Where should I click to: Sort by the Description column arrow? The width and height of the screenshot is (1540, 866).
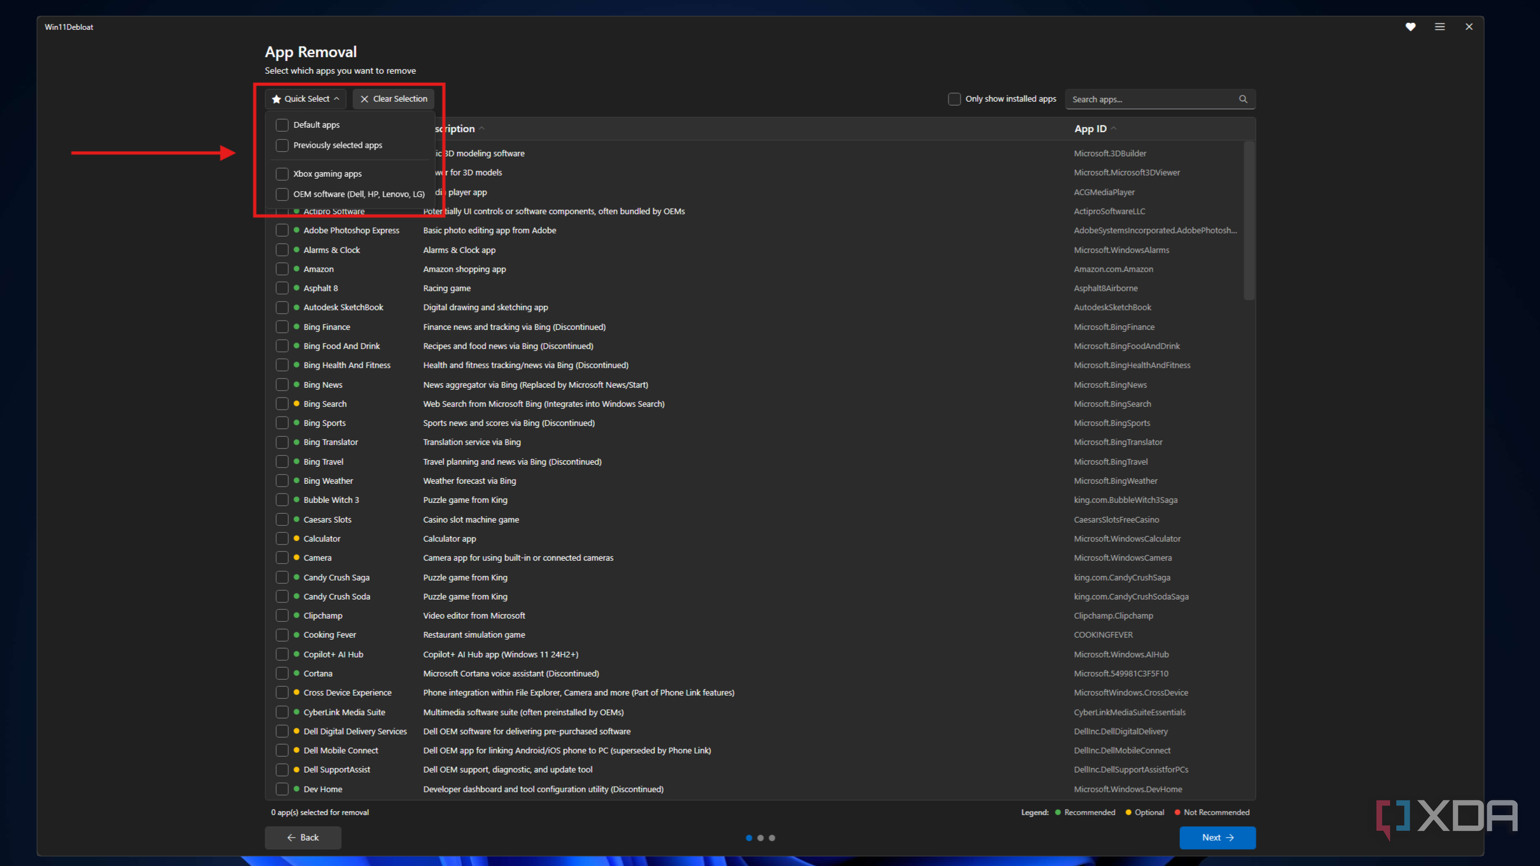point(482,128)
